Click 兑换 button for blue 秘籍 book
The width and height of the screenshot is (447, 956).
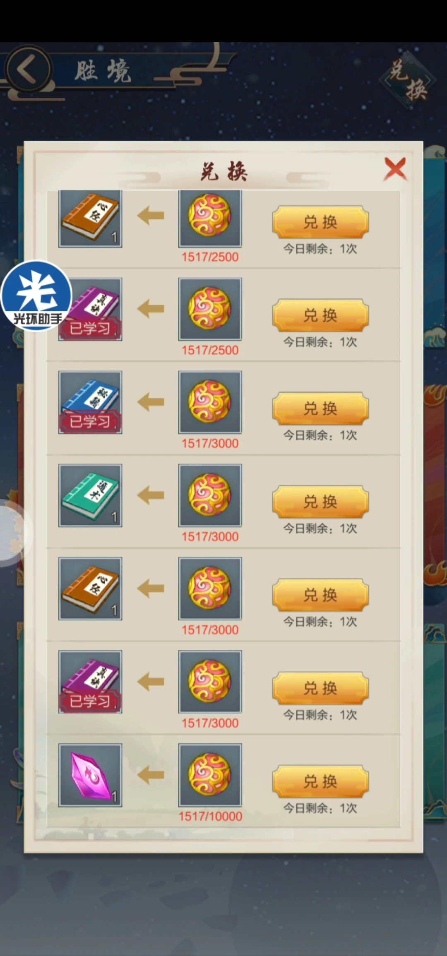click(320, 408)
